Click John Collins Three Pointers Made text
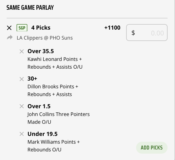The height and width of the screenshot is (160, 175). [59, 118]
